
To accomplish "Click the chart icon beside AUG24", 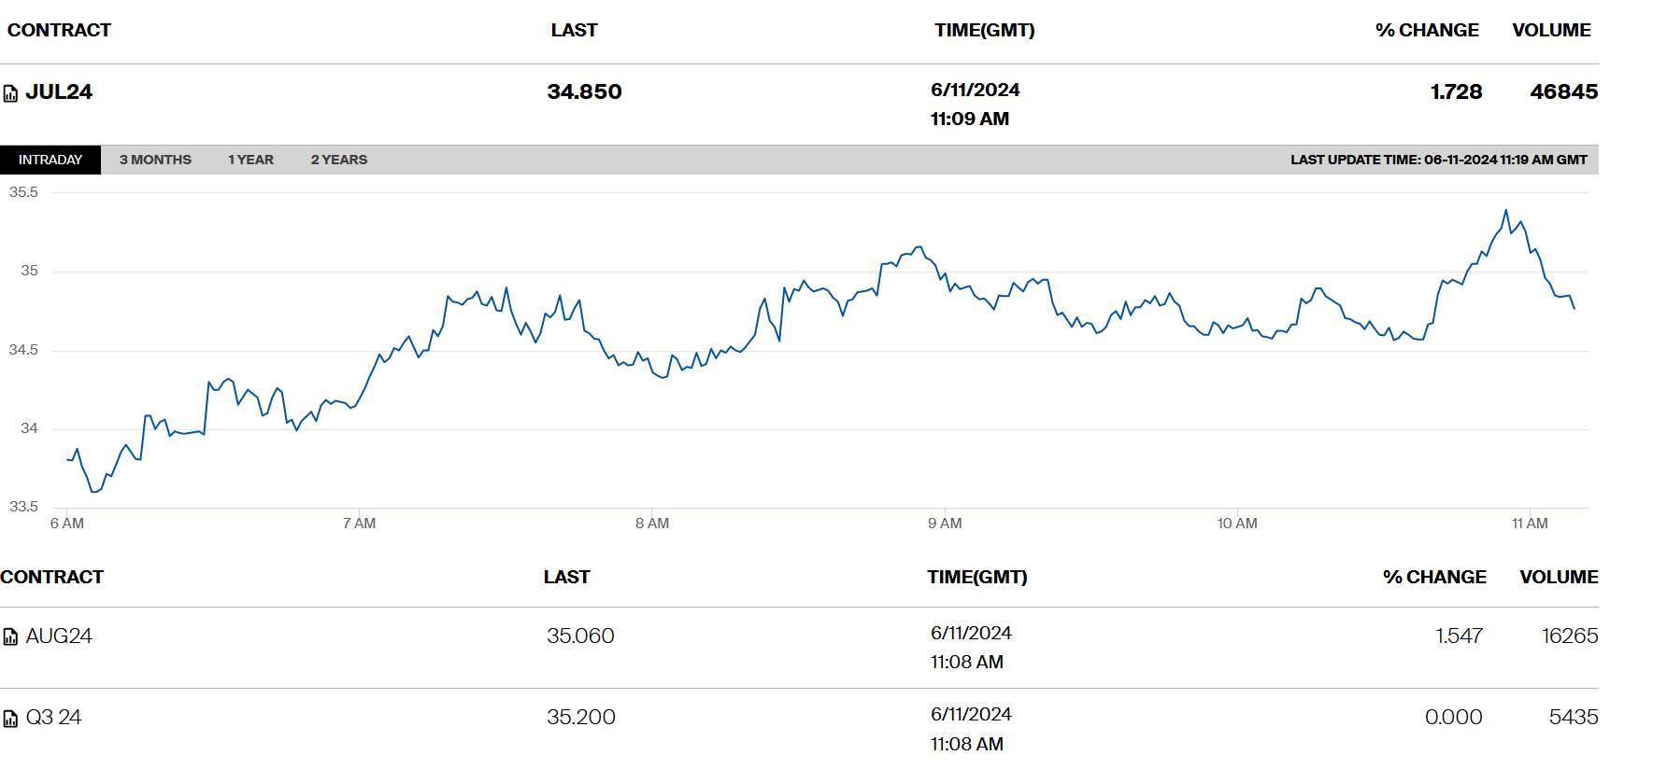I will (10, 637).
